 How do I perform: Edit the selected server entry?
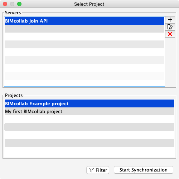tap(170, 27)
